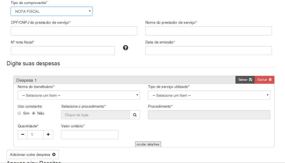The height and width of the screenshot is (163, 285).
Task: Save Despesa 1 with Salvar button
Action: [x=245, y=80]
